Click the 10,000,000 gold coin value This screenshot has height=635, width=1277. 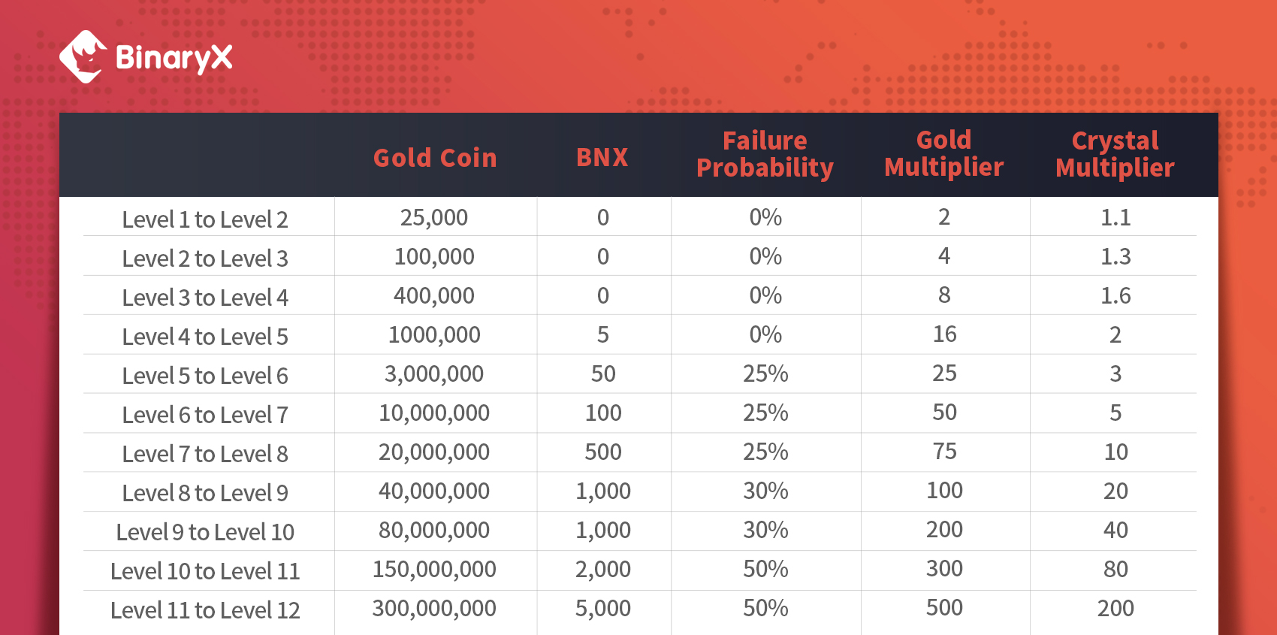click(x=434, y=413)
